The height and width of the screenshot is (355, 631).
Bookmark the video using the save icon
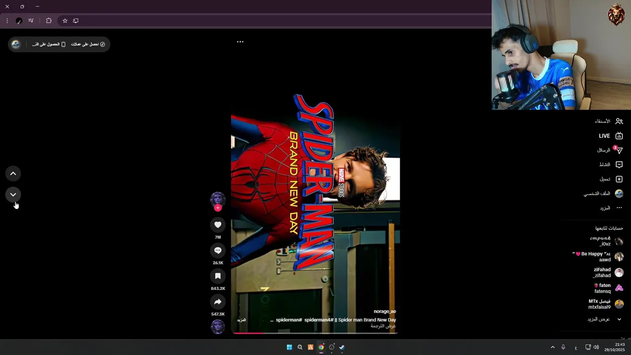(x=217, y=276)
